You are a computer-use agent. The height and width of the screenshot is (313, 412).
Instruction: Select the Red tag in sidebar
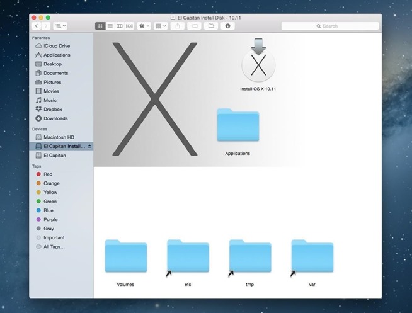coord(48,174)
